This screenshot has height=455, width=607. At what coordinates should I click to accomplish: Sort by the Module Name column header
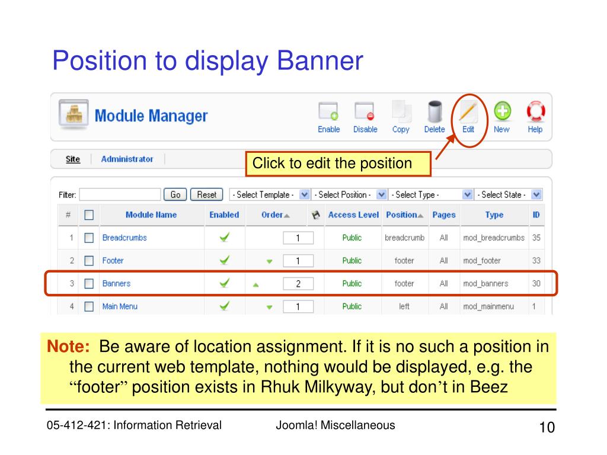(x=151, y=214)
